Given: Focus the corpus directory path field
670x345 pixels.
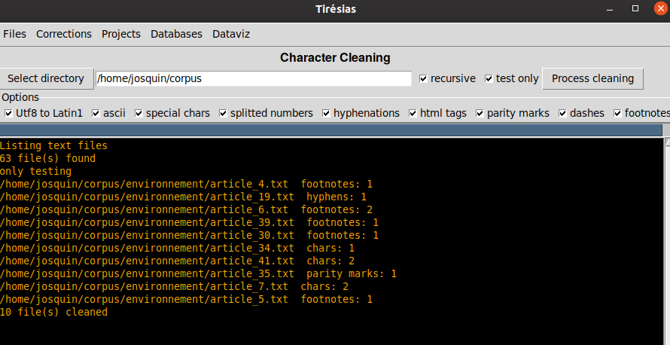Looking at the screenshot, I should (x=254, y=78).
